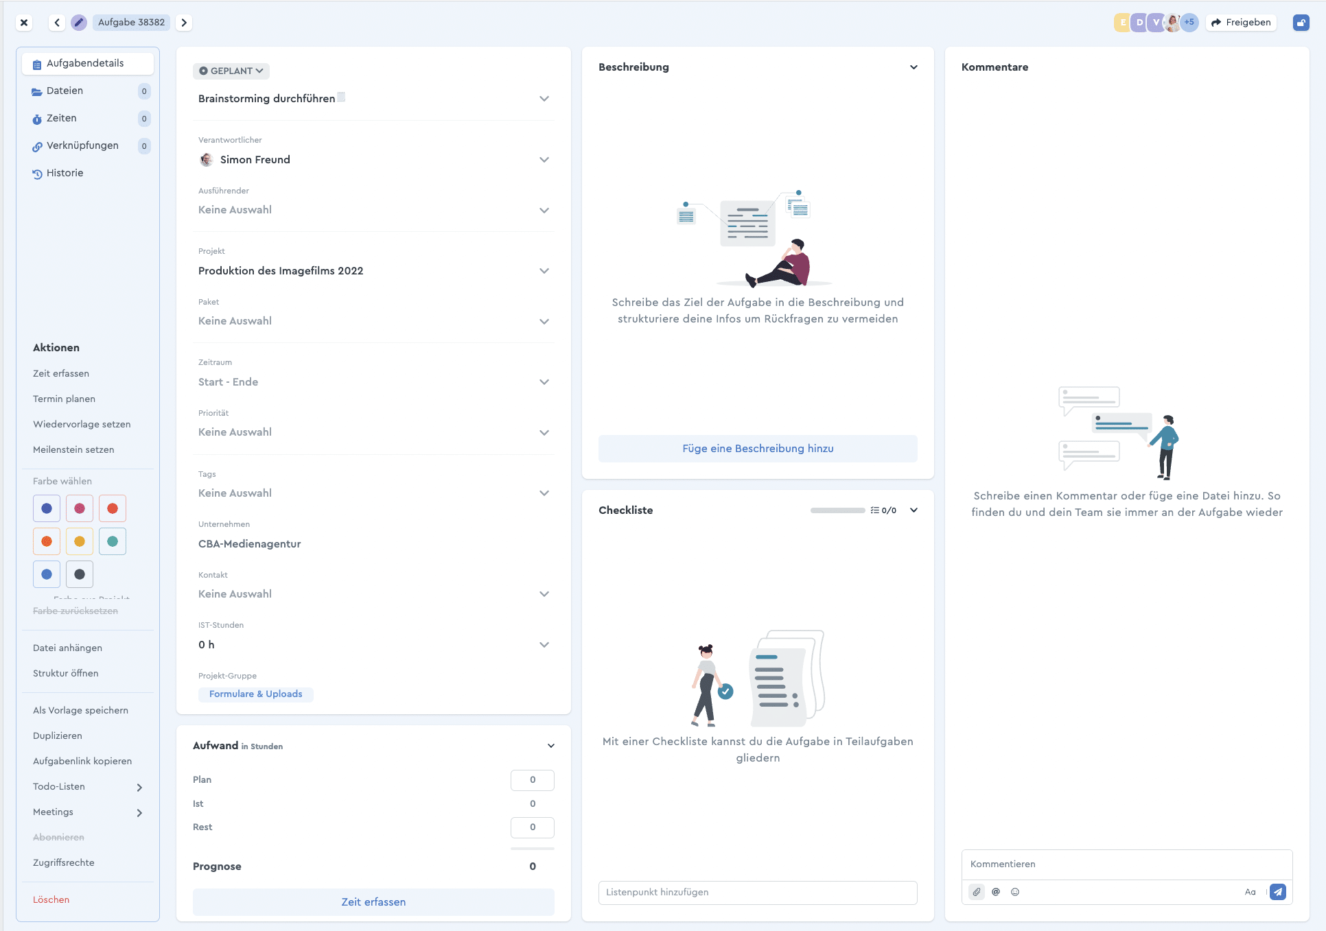Viewport: 1326px width, 931px height.
Task: Open Zugriffsrechte settings
Action: [x=64, y=863]
